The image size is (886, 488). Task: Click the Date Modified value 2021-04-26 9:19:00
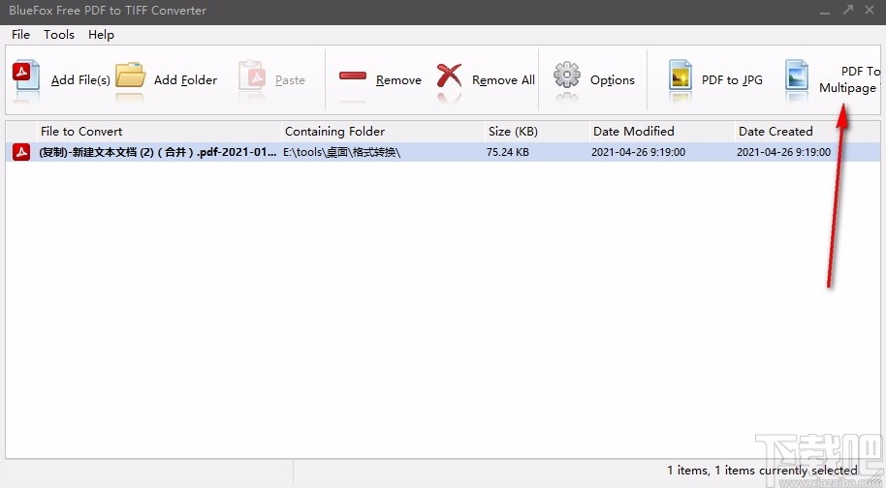click(639, 152)
